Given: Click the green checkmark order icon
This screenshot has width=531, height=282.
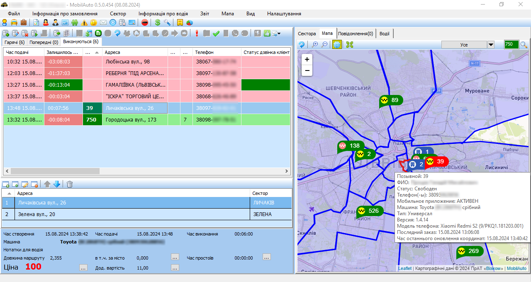Looking at the screenshot, I should point(216,34).
